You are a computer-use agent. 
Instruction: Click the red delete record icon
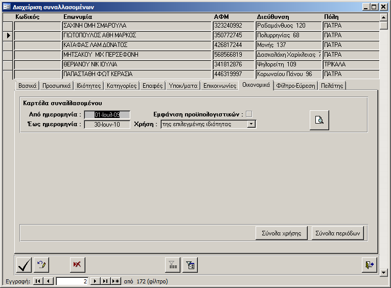tap(78, 265)
